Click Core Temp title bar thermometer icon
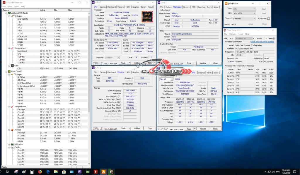The height and width of the screenshot is (175, 300). coord(225,30)
